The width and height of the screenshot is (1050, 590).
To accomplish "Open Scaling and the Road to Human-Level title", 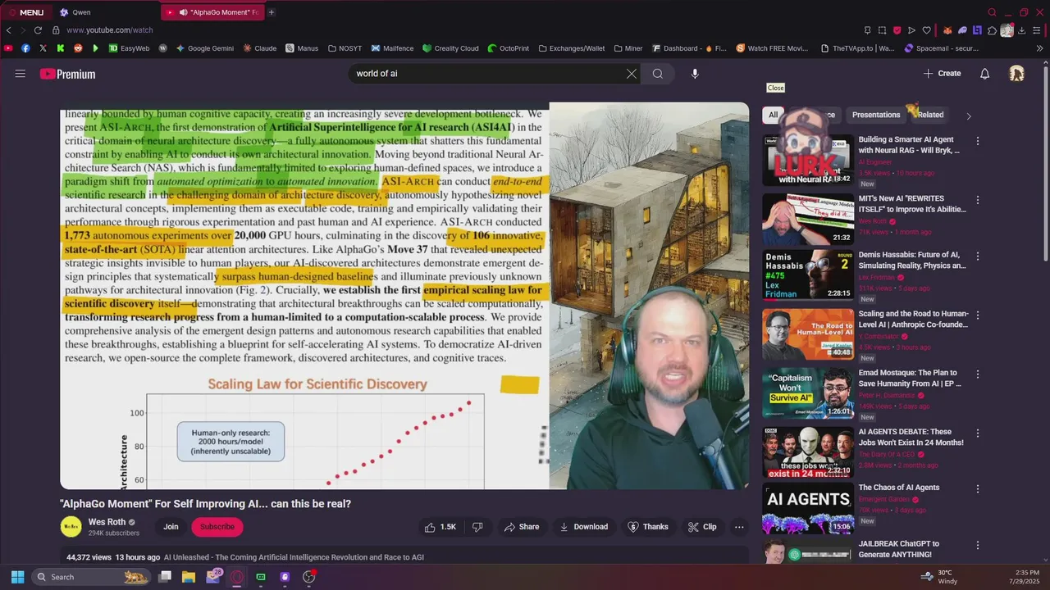I will point(913,319).
